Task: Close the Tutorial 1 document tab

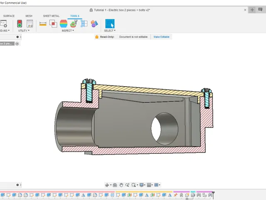Action: 245,10
